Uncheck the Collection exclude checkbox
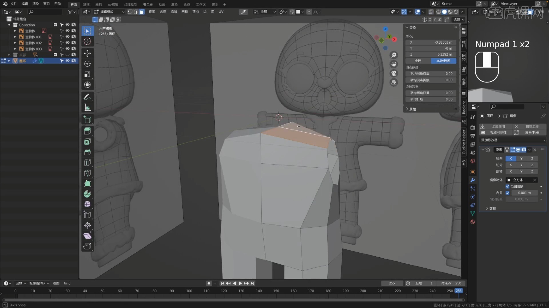The image size is (549, 308). pos(55,25)
